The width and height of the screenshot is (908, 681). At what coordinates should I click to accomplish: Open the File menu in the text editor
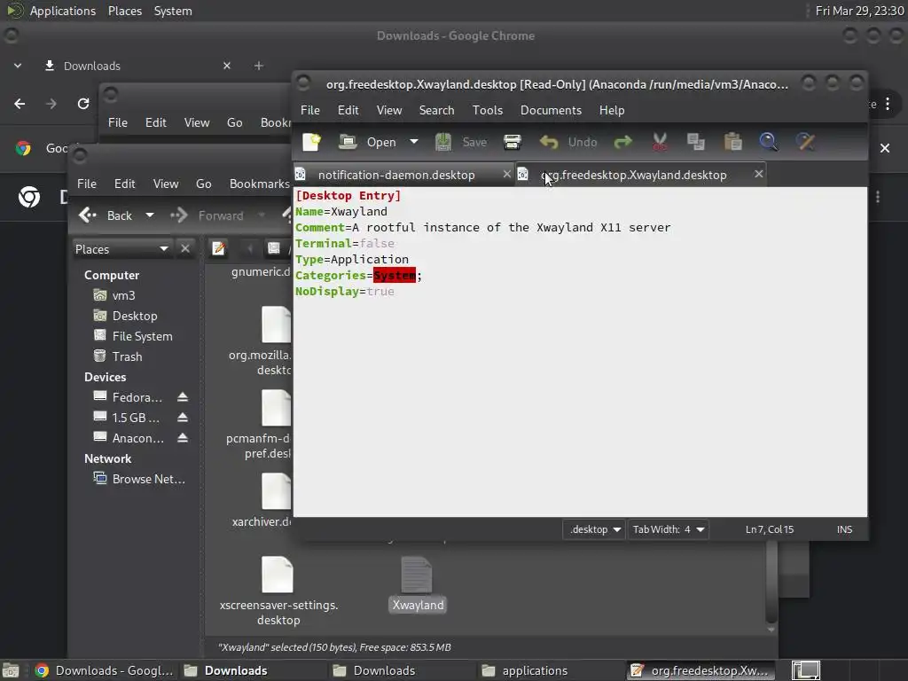tap(309, 110)
